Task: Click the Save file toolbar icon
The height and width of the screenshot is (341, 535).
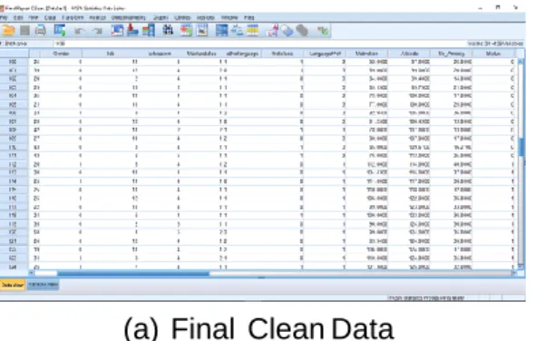Action: click(24, 30)
